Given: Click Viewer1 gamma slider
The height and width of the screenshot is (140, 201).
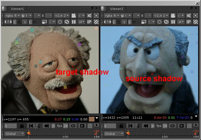Looking at the screenshot, I should [35, 22].
